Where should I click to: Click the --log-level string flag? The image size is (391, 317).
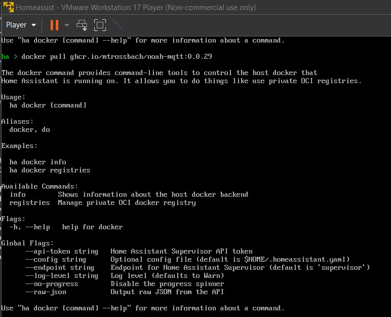pos(62,276)
